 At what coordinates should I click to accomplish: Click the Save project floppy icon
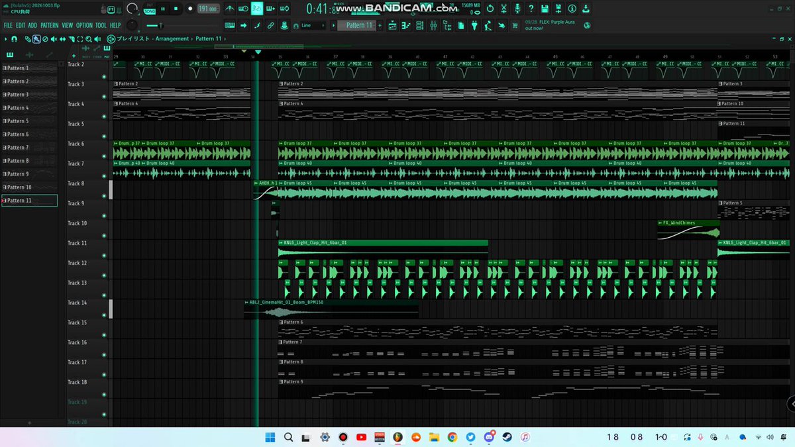pyautogui.click(x=544, y=9)
